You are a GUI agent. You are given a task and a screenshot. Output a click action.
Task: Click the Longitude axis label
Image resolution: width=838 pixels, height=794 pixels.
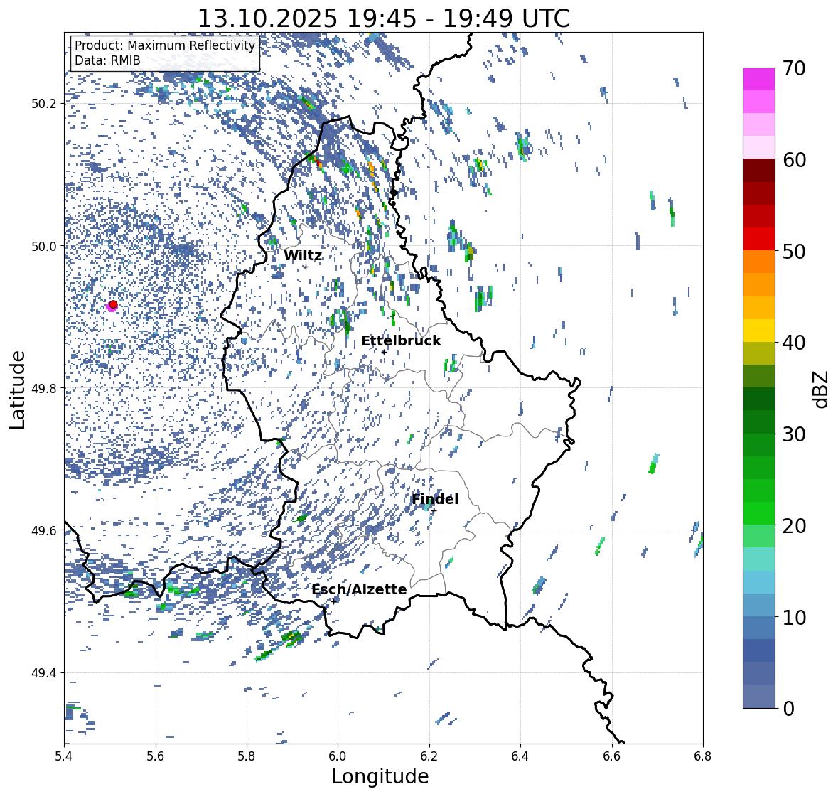pyautogui.click(x=380, y=776)
